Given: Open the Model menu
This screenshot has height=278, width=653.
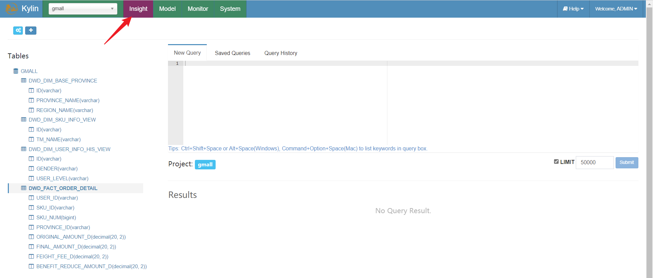Looking at the screenshot, I should [x=167, y=9].
